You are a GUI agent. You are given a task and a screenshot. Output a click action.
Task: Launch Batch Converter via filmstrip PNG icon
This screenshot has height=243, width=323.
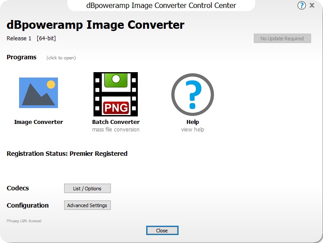[x=116, y=94]
